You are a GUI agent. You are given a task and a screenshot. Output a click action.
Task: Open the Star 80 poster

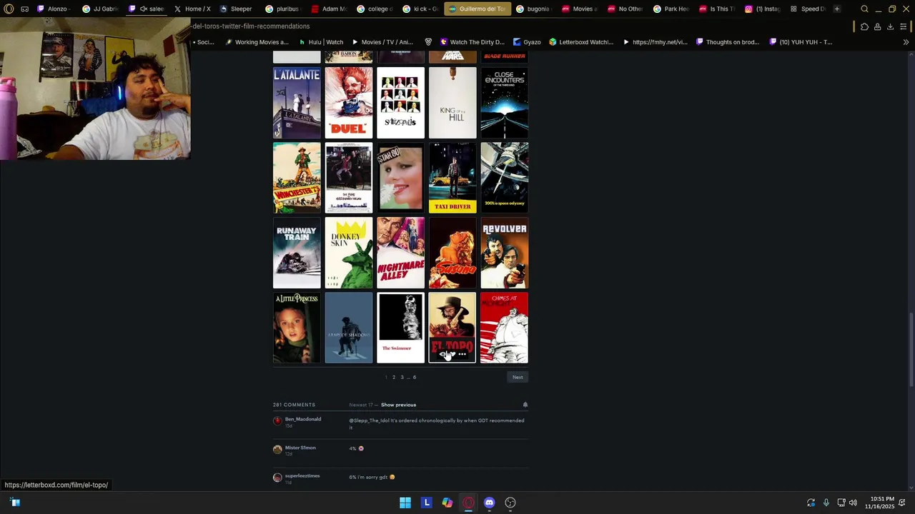click(400, 178)
